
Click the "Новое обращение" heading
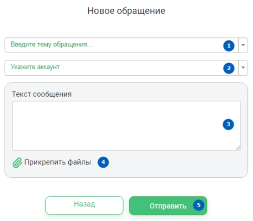(126, 11)
